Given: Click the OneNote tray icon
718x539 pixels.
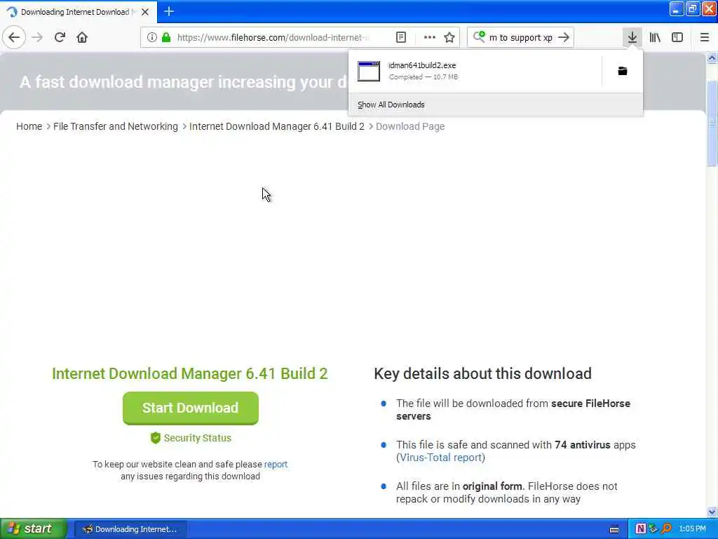Looking at the screenshot, I should tap(641, 529).
